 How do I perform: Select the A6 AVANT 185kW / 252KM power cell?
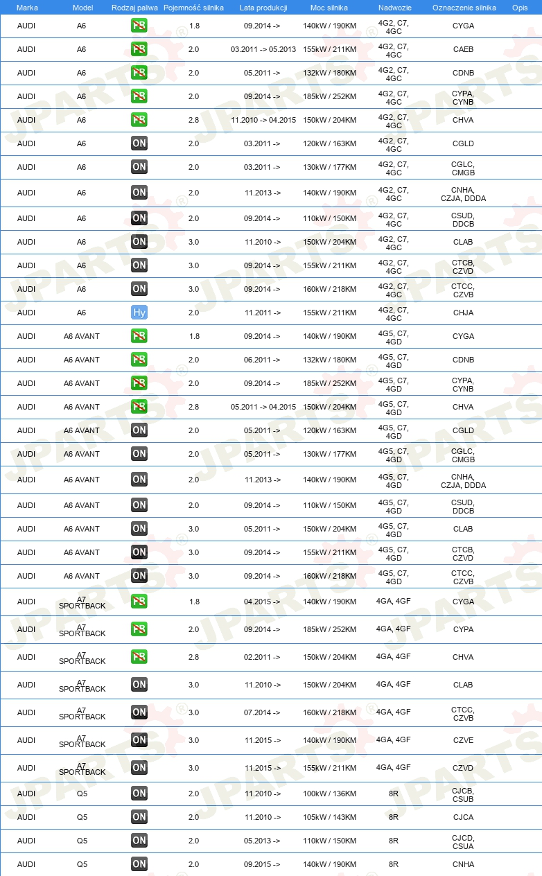pos(330,383)
